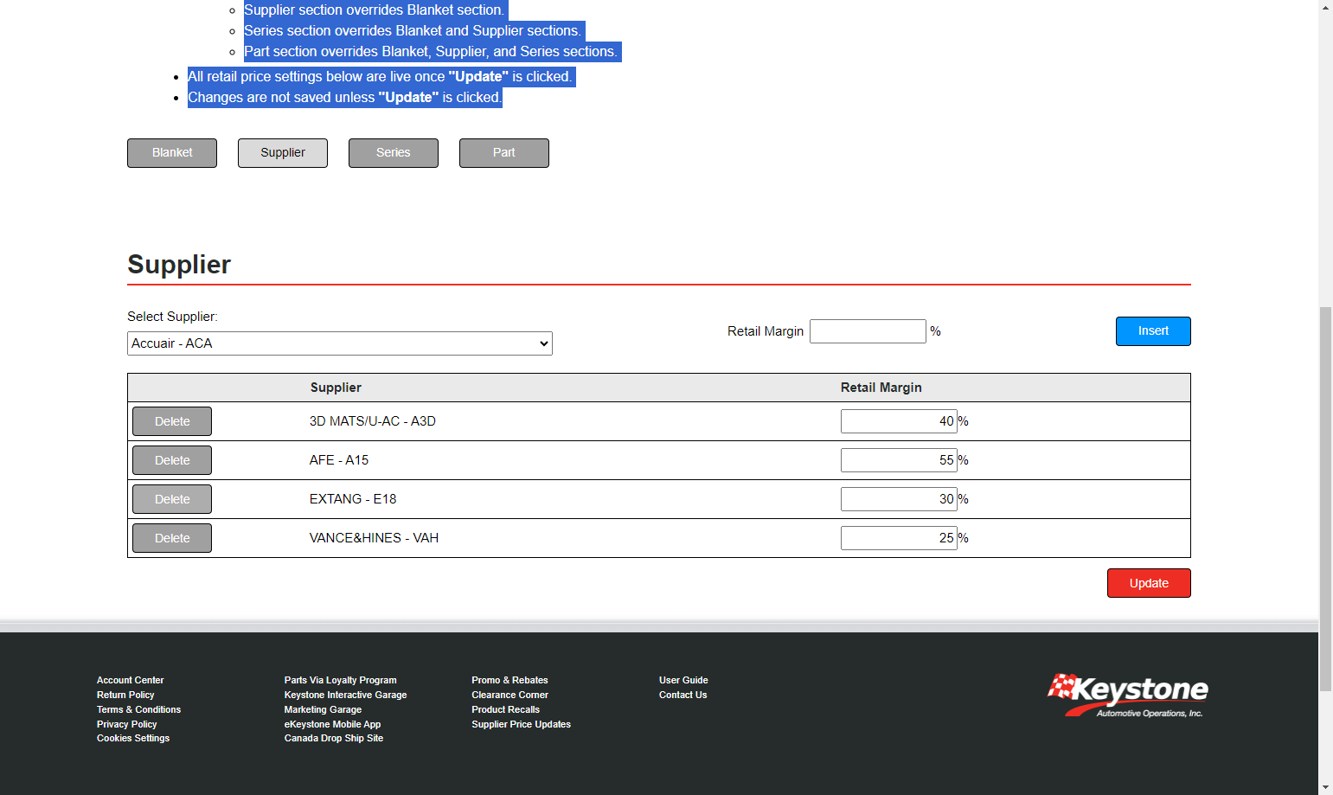Viewport: 1333px width, 795px height.
Task: Click the red Update button
Action: pos(1149,583)
